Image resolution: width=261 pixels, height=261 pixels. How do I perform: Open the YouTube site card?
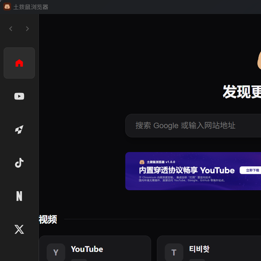95,248
